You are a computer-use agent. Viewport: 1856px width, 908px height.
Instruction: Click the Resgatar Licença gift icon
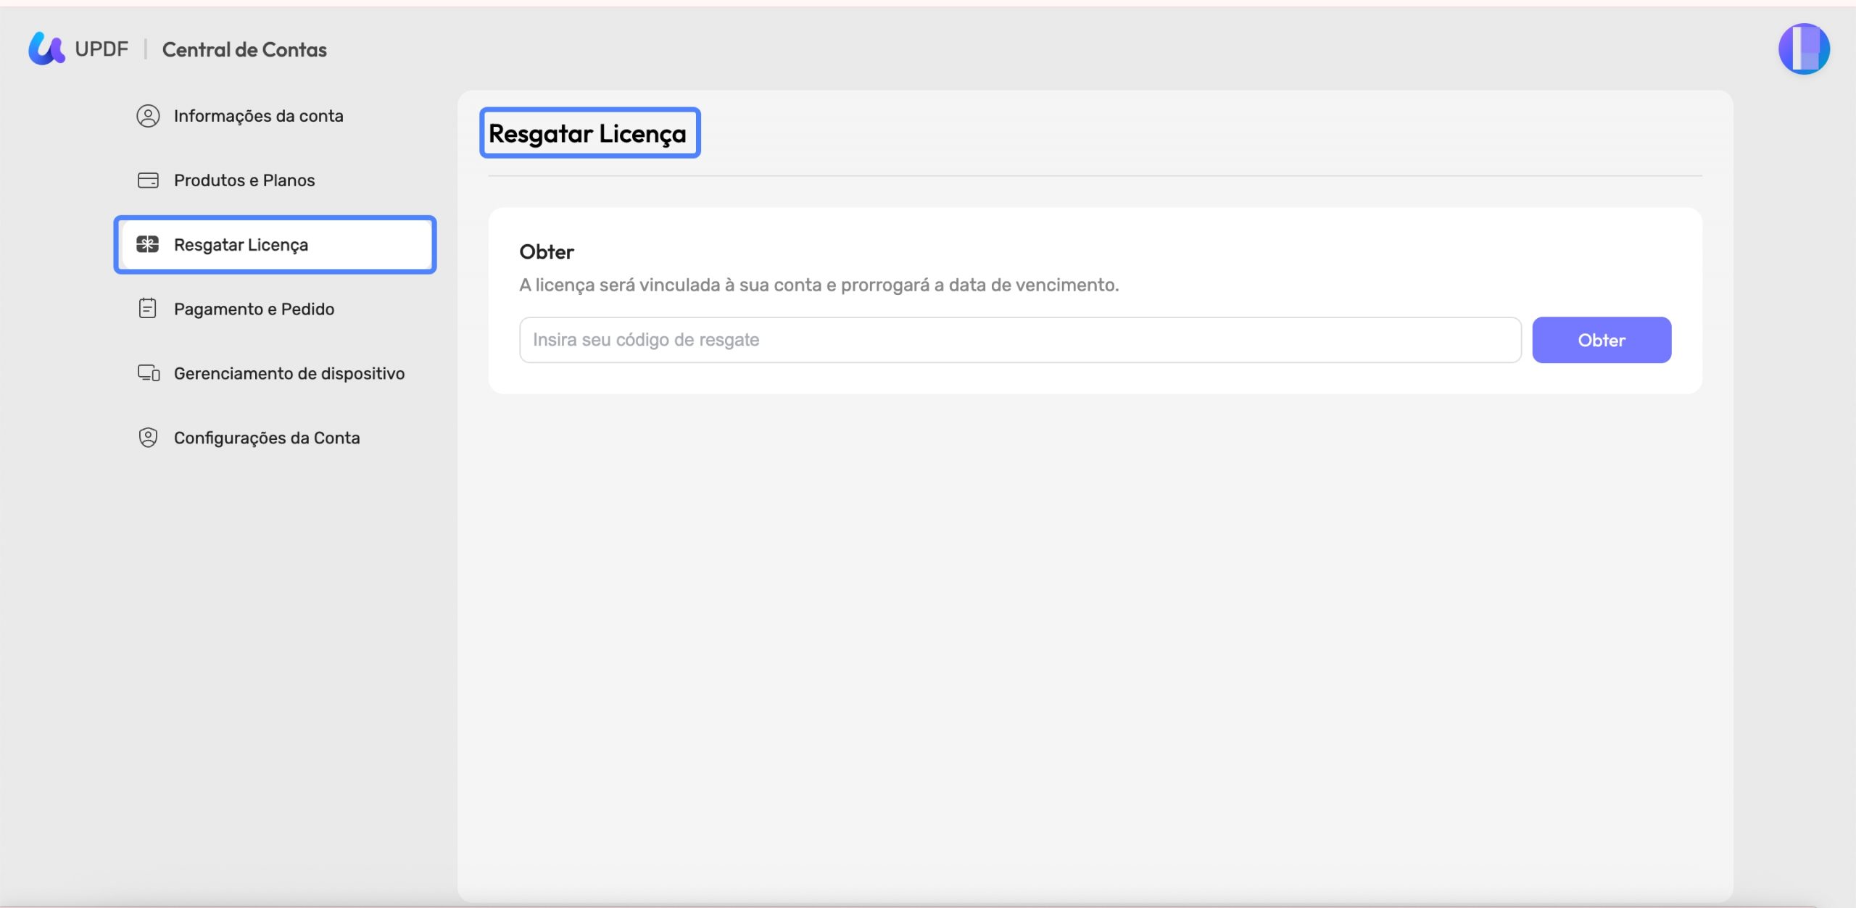(148, 245)
